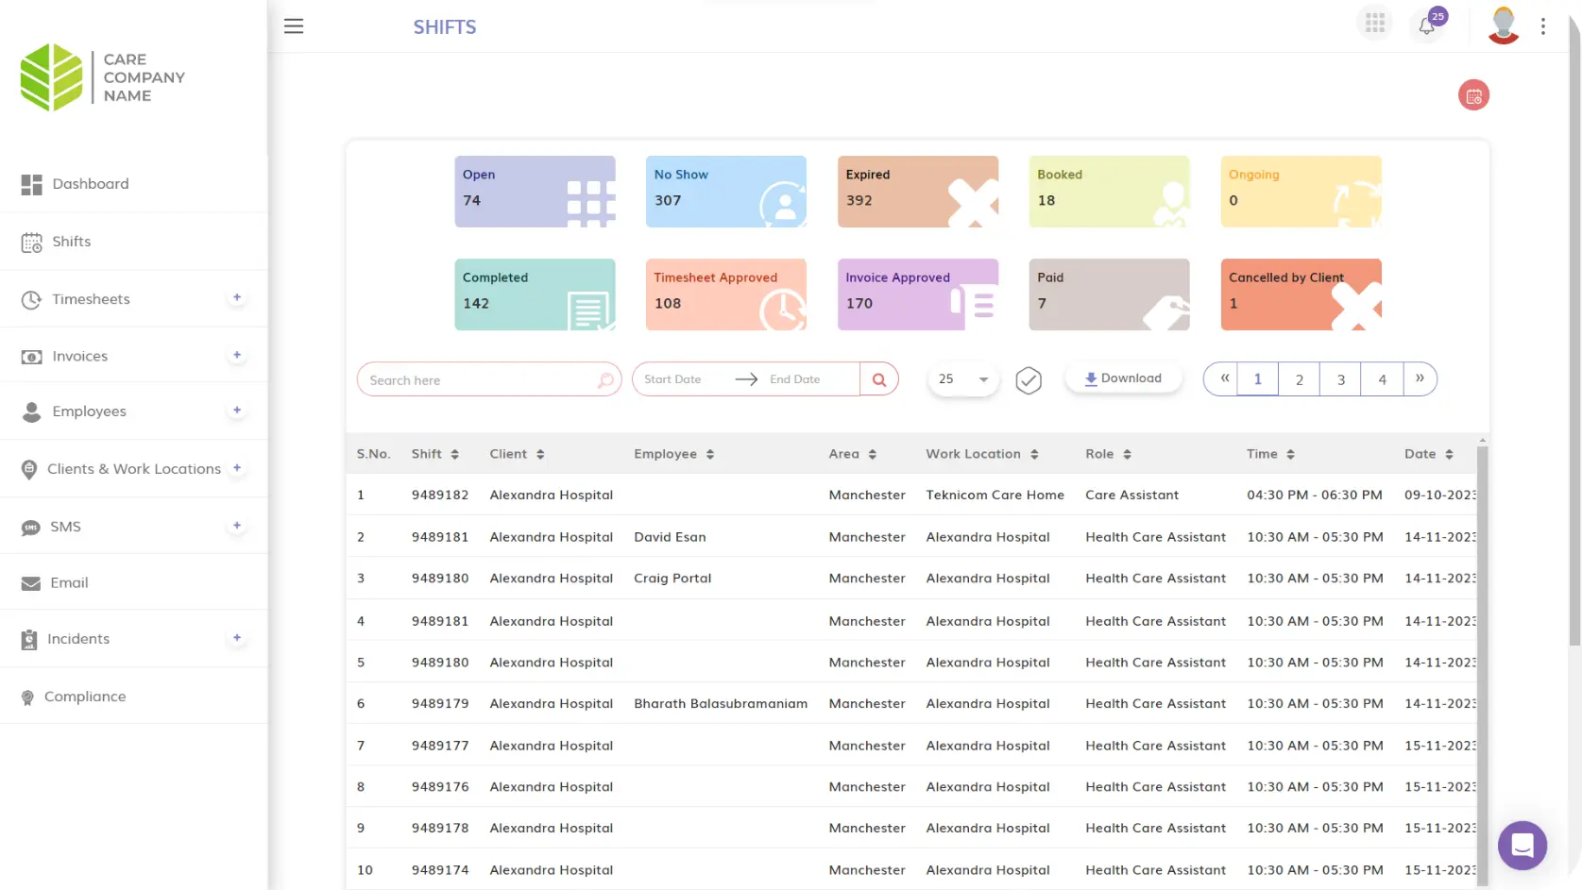Open the apps grid icon
The width and height of the screenshot is (1582, 890).
click(1374, 24)
